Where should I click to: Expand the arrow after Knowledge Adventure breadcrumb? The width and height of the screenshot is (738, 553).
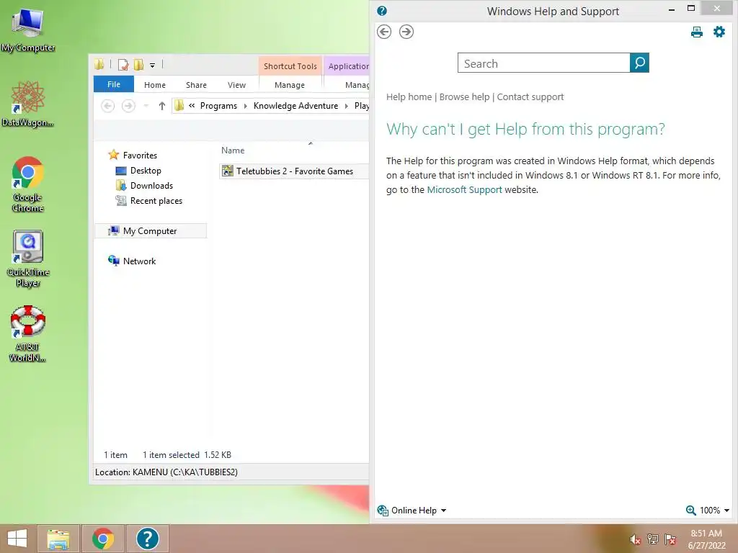tap(346, 106)
